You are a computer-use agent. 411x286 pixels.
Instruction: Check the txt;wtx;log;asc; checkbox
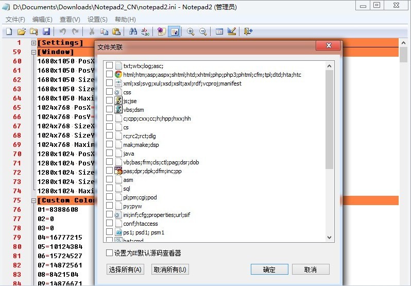coord(109,65)
